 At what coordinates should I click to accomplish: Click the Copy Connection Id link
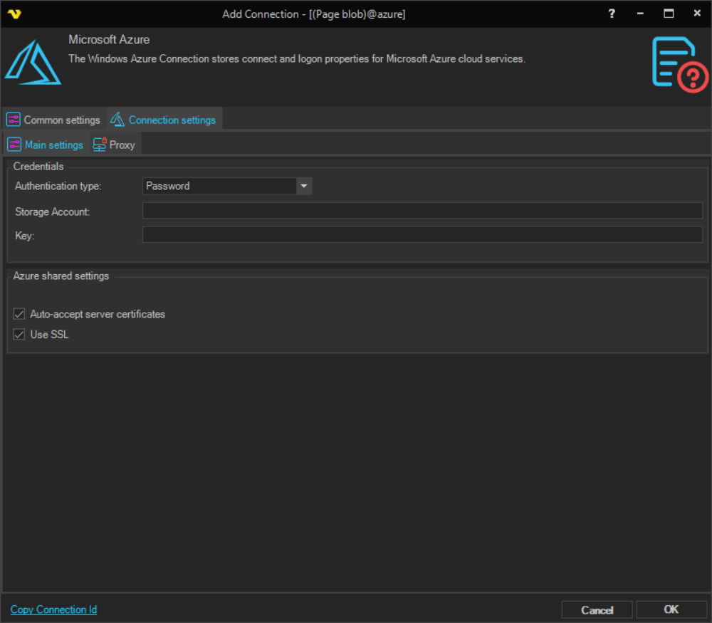click(53, 609)
